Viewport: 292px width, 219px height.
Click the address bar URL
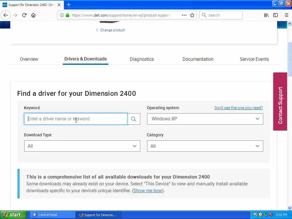click(121, 15)
